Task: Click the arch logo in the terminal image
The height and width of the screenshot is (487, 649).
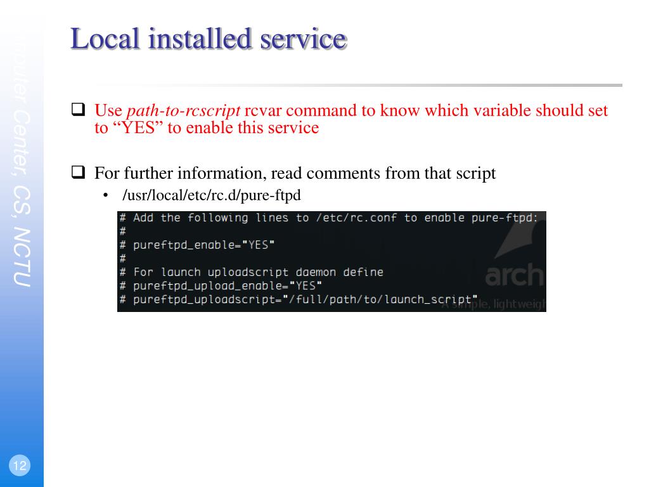Action: [x=515, y=275]
